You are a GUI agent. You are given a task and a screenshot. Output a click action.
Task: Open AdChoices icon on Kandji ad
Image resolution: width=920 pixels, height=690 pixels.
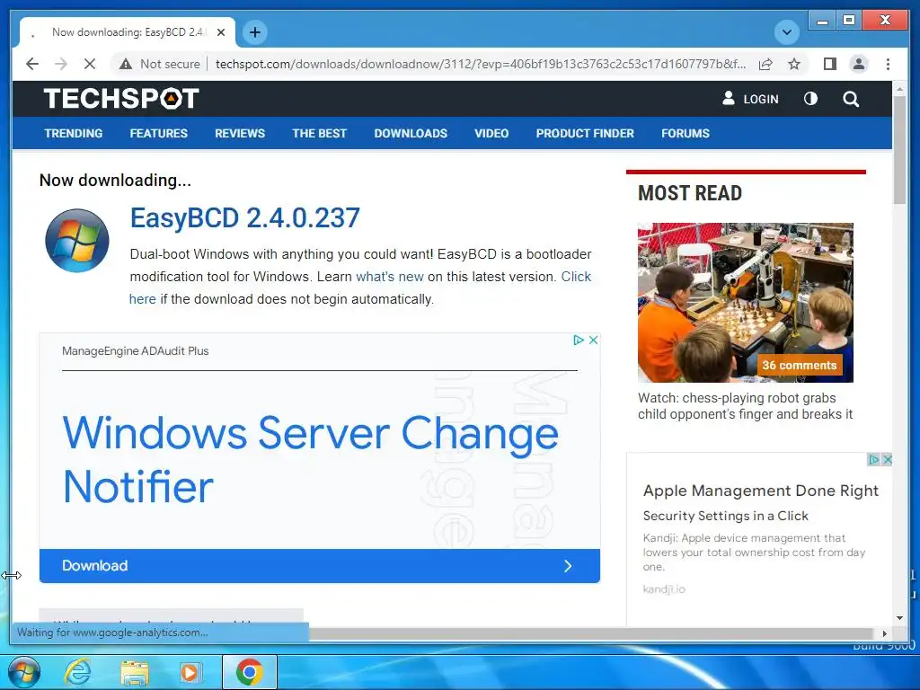click(873, 459)
